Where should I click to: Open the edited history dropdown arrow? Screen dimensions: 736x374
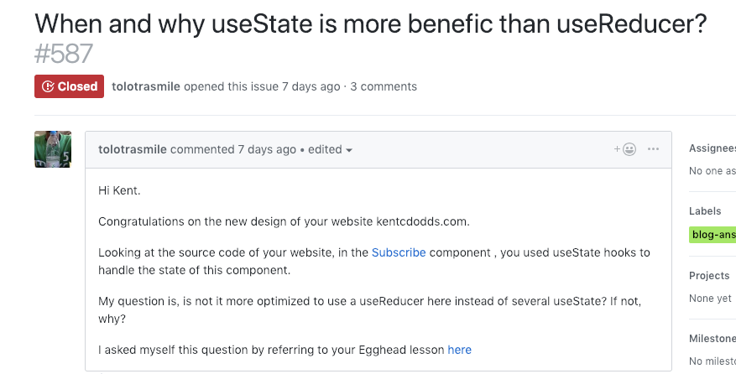click(x=349, y=150)
